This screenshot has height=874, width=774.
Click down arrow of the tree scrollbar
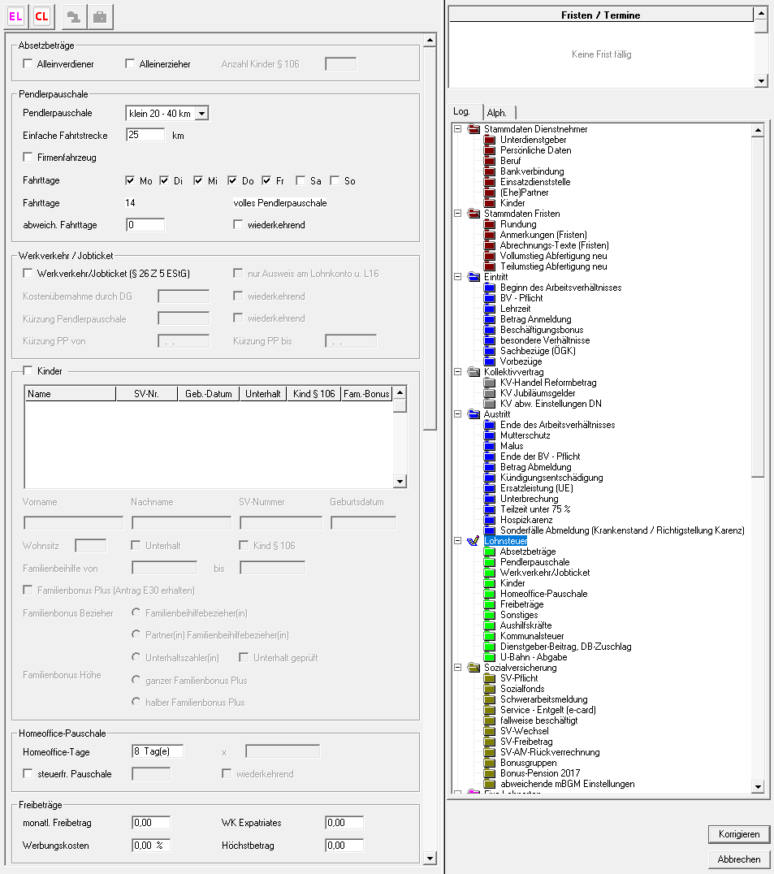758,786
